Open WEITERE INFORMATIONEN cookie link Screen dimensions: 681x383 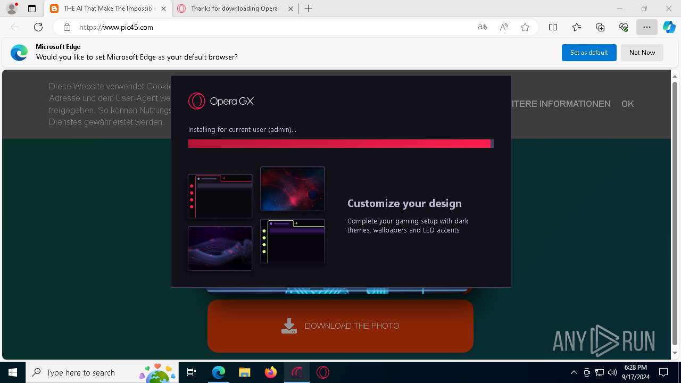click(561, 104)
